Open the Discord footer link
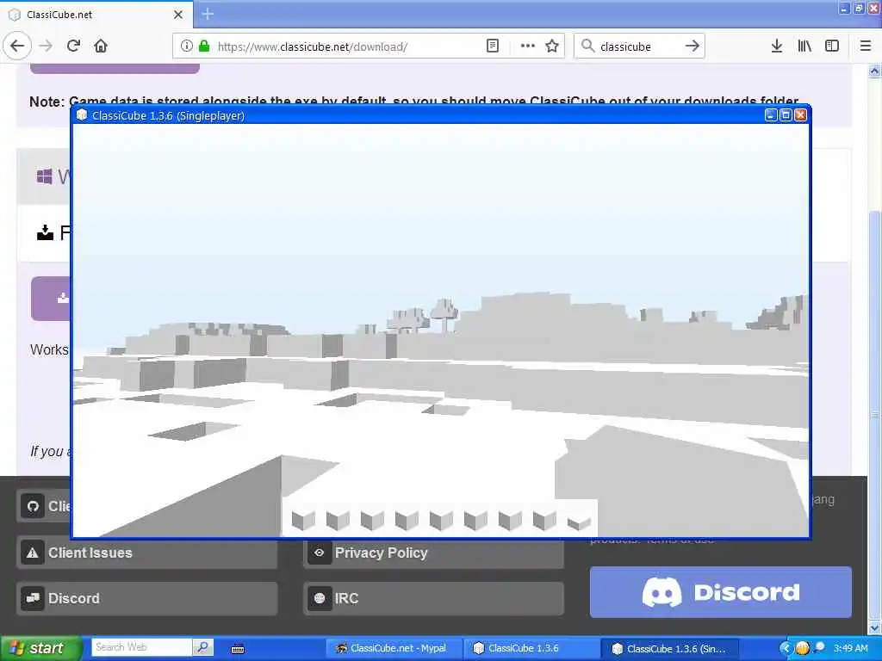This screenshot has height=661, width=882. click(146, 599)
